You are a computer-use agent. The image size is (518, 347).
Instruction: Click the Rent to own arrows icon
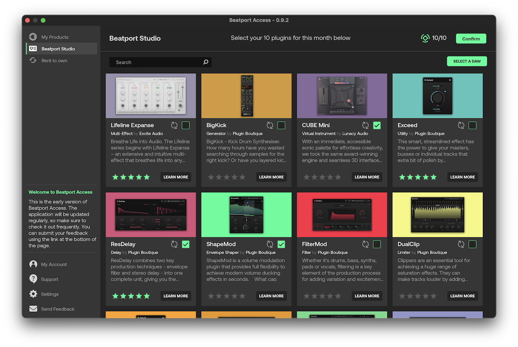pos(33,60)
